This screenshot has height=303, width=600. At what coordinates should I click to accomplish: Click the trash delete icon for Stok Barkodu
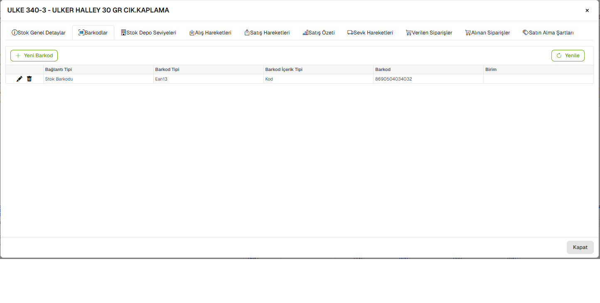(x=29, y=79)
